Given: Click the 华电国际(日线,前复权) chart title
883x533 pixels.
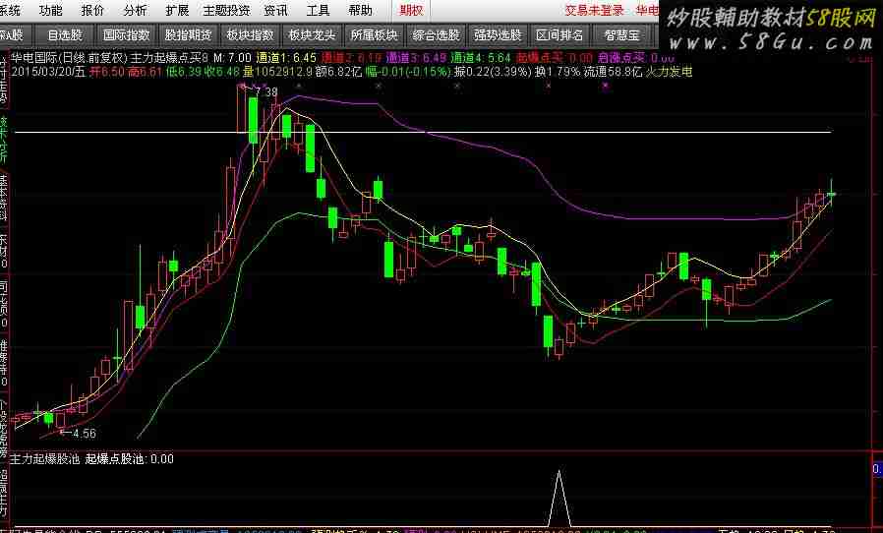Looking at the screenshot, I should tap(69, 57).
